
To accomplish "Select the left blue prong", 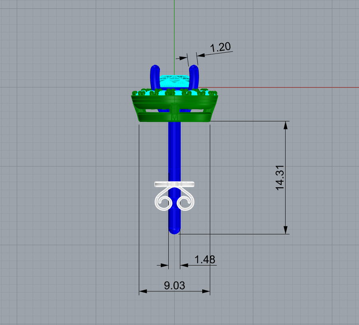I will (155, 77).
